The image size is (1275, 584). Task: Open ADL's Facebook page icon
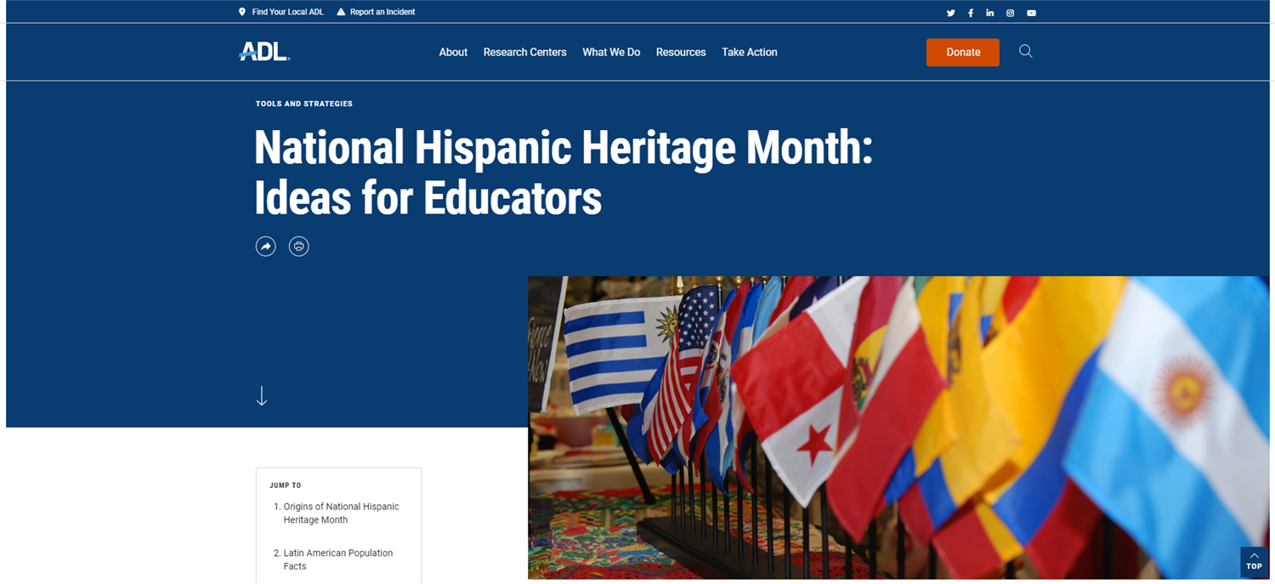pyautogui.click(x=971, y=13)
